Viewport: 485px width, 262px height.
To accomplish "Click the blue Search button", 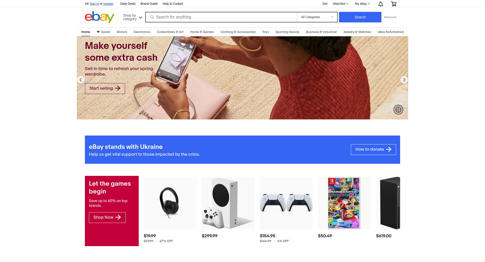I will pos(360,17).
